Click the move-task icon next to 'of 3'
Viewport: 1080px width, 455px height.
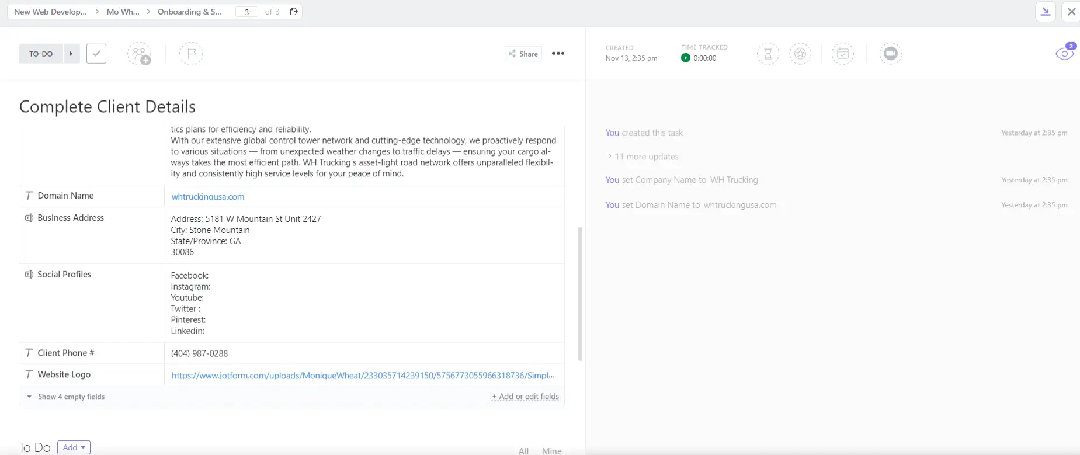(x=294, y=12)
